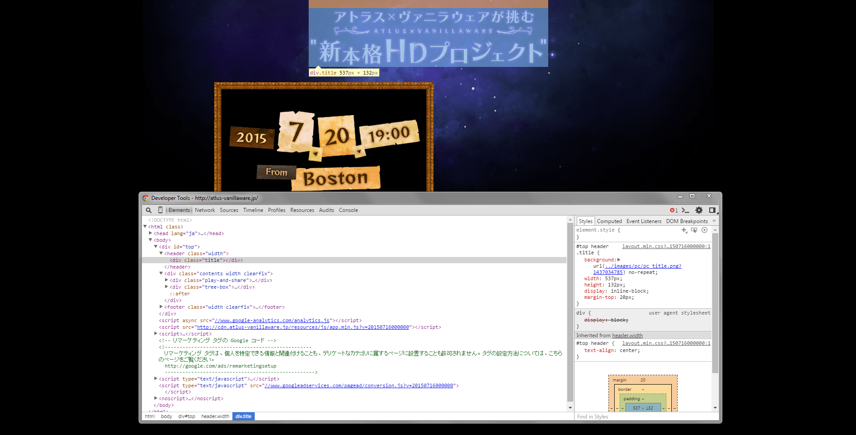Open the Computed styles tab
856x435 pixels.
click(x=609, y=221)
